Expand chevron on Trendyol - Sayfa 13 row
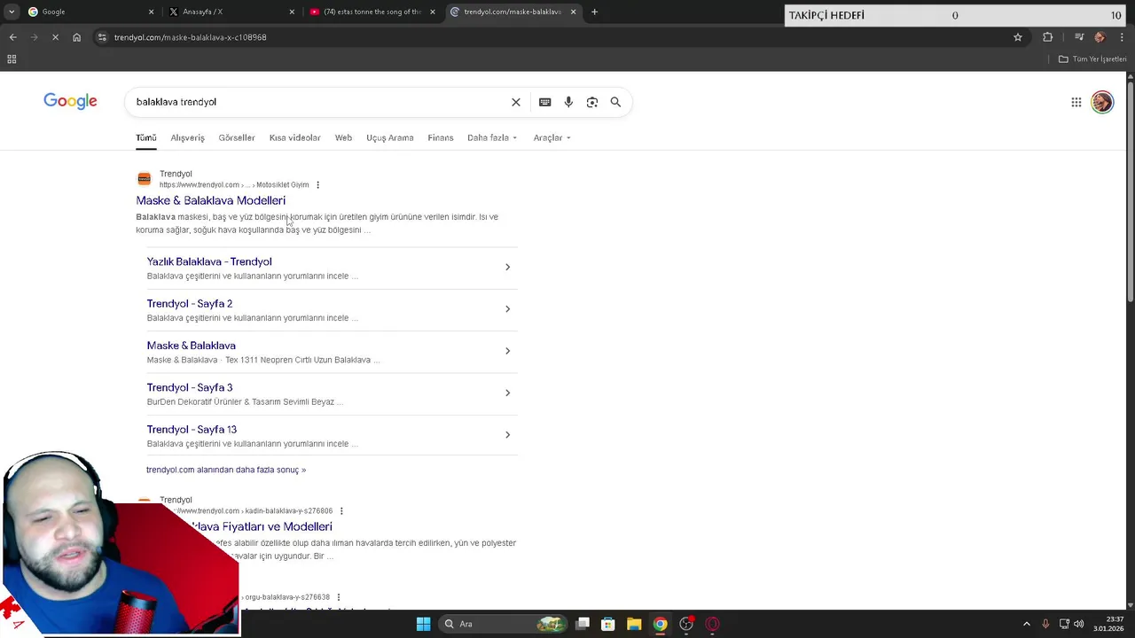This screenshot has width=1135, height=638. pos(507,434)
